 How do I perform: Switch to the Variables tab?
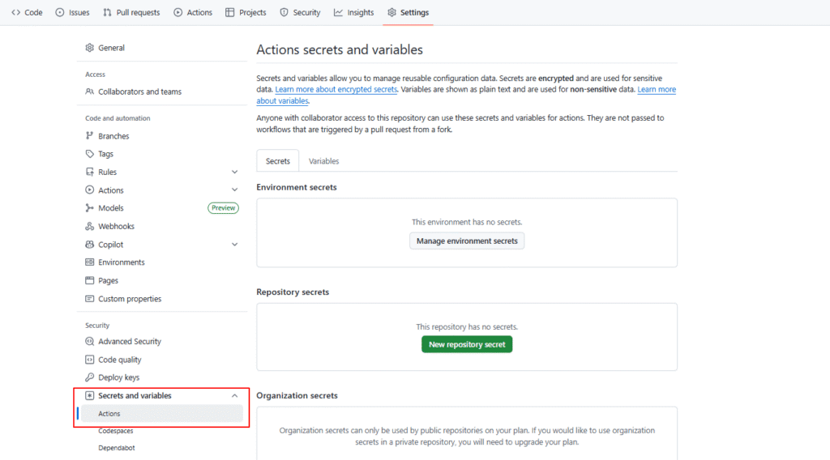pyautogui.click(x=323, y=161)
